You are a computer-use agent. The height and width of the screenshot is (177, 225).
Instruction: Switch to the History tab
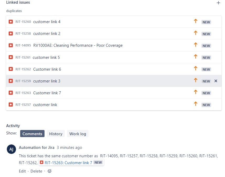point(56,134)
